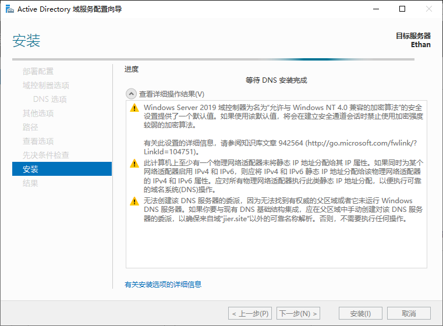Click warning icon beside 无法创建该 DNS 服务器的委派 message

click(134, 201)
